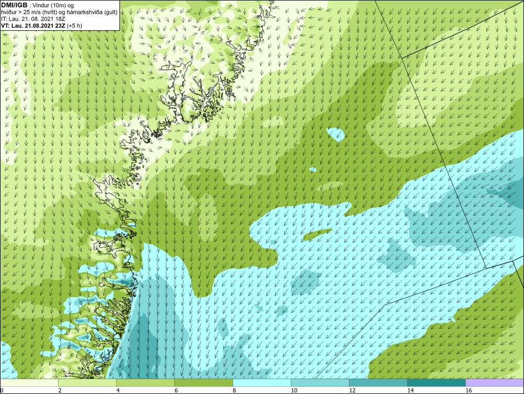Click the purple legend swatch above 16 m/s
The height and width of the screenshot is (394, 524).
coord(495,382)
